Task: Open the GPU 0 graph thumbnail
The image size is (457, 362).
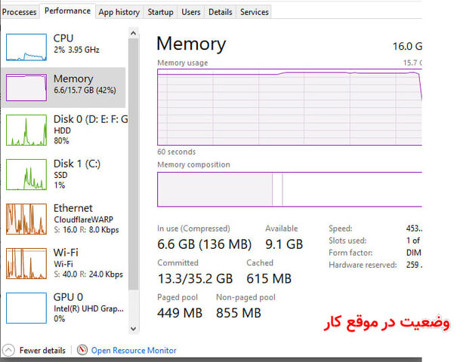Action: coord(26,307)
